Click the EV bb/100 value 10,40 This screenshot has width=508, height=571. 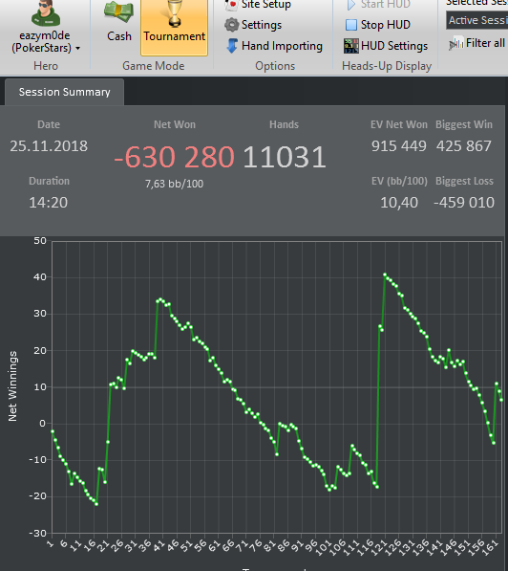399,203
